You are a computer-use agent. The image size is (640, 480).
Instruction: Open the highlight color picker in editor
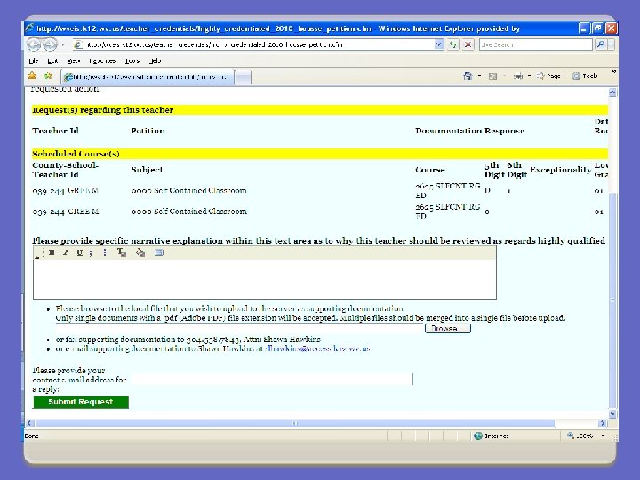(x=142, y=252)
